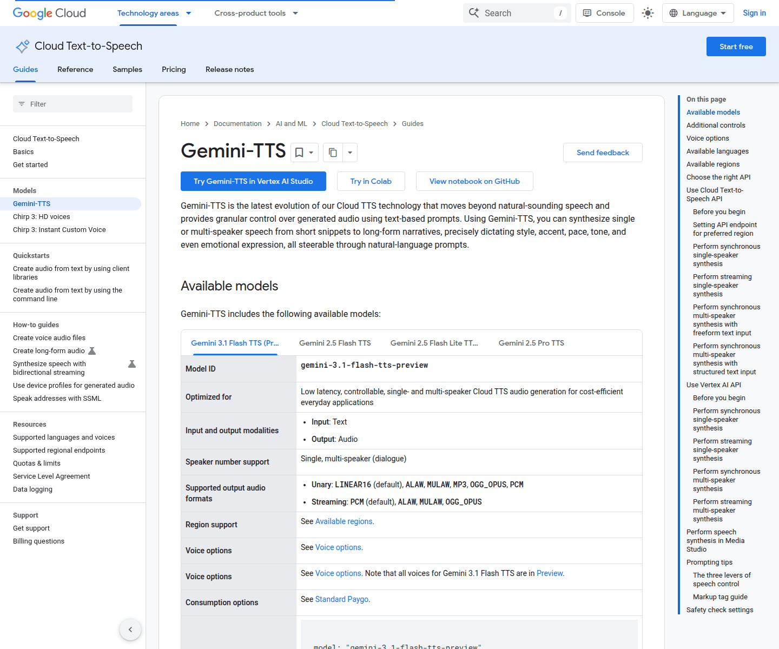Open Standard Paygo link
This screenshot has width=779, height=649.
click(x=342, y=599)
